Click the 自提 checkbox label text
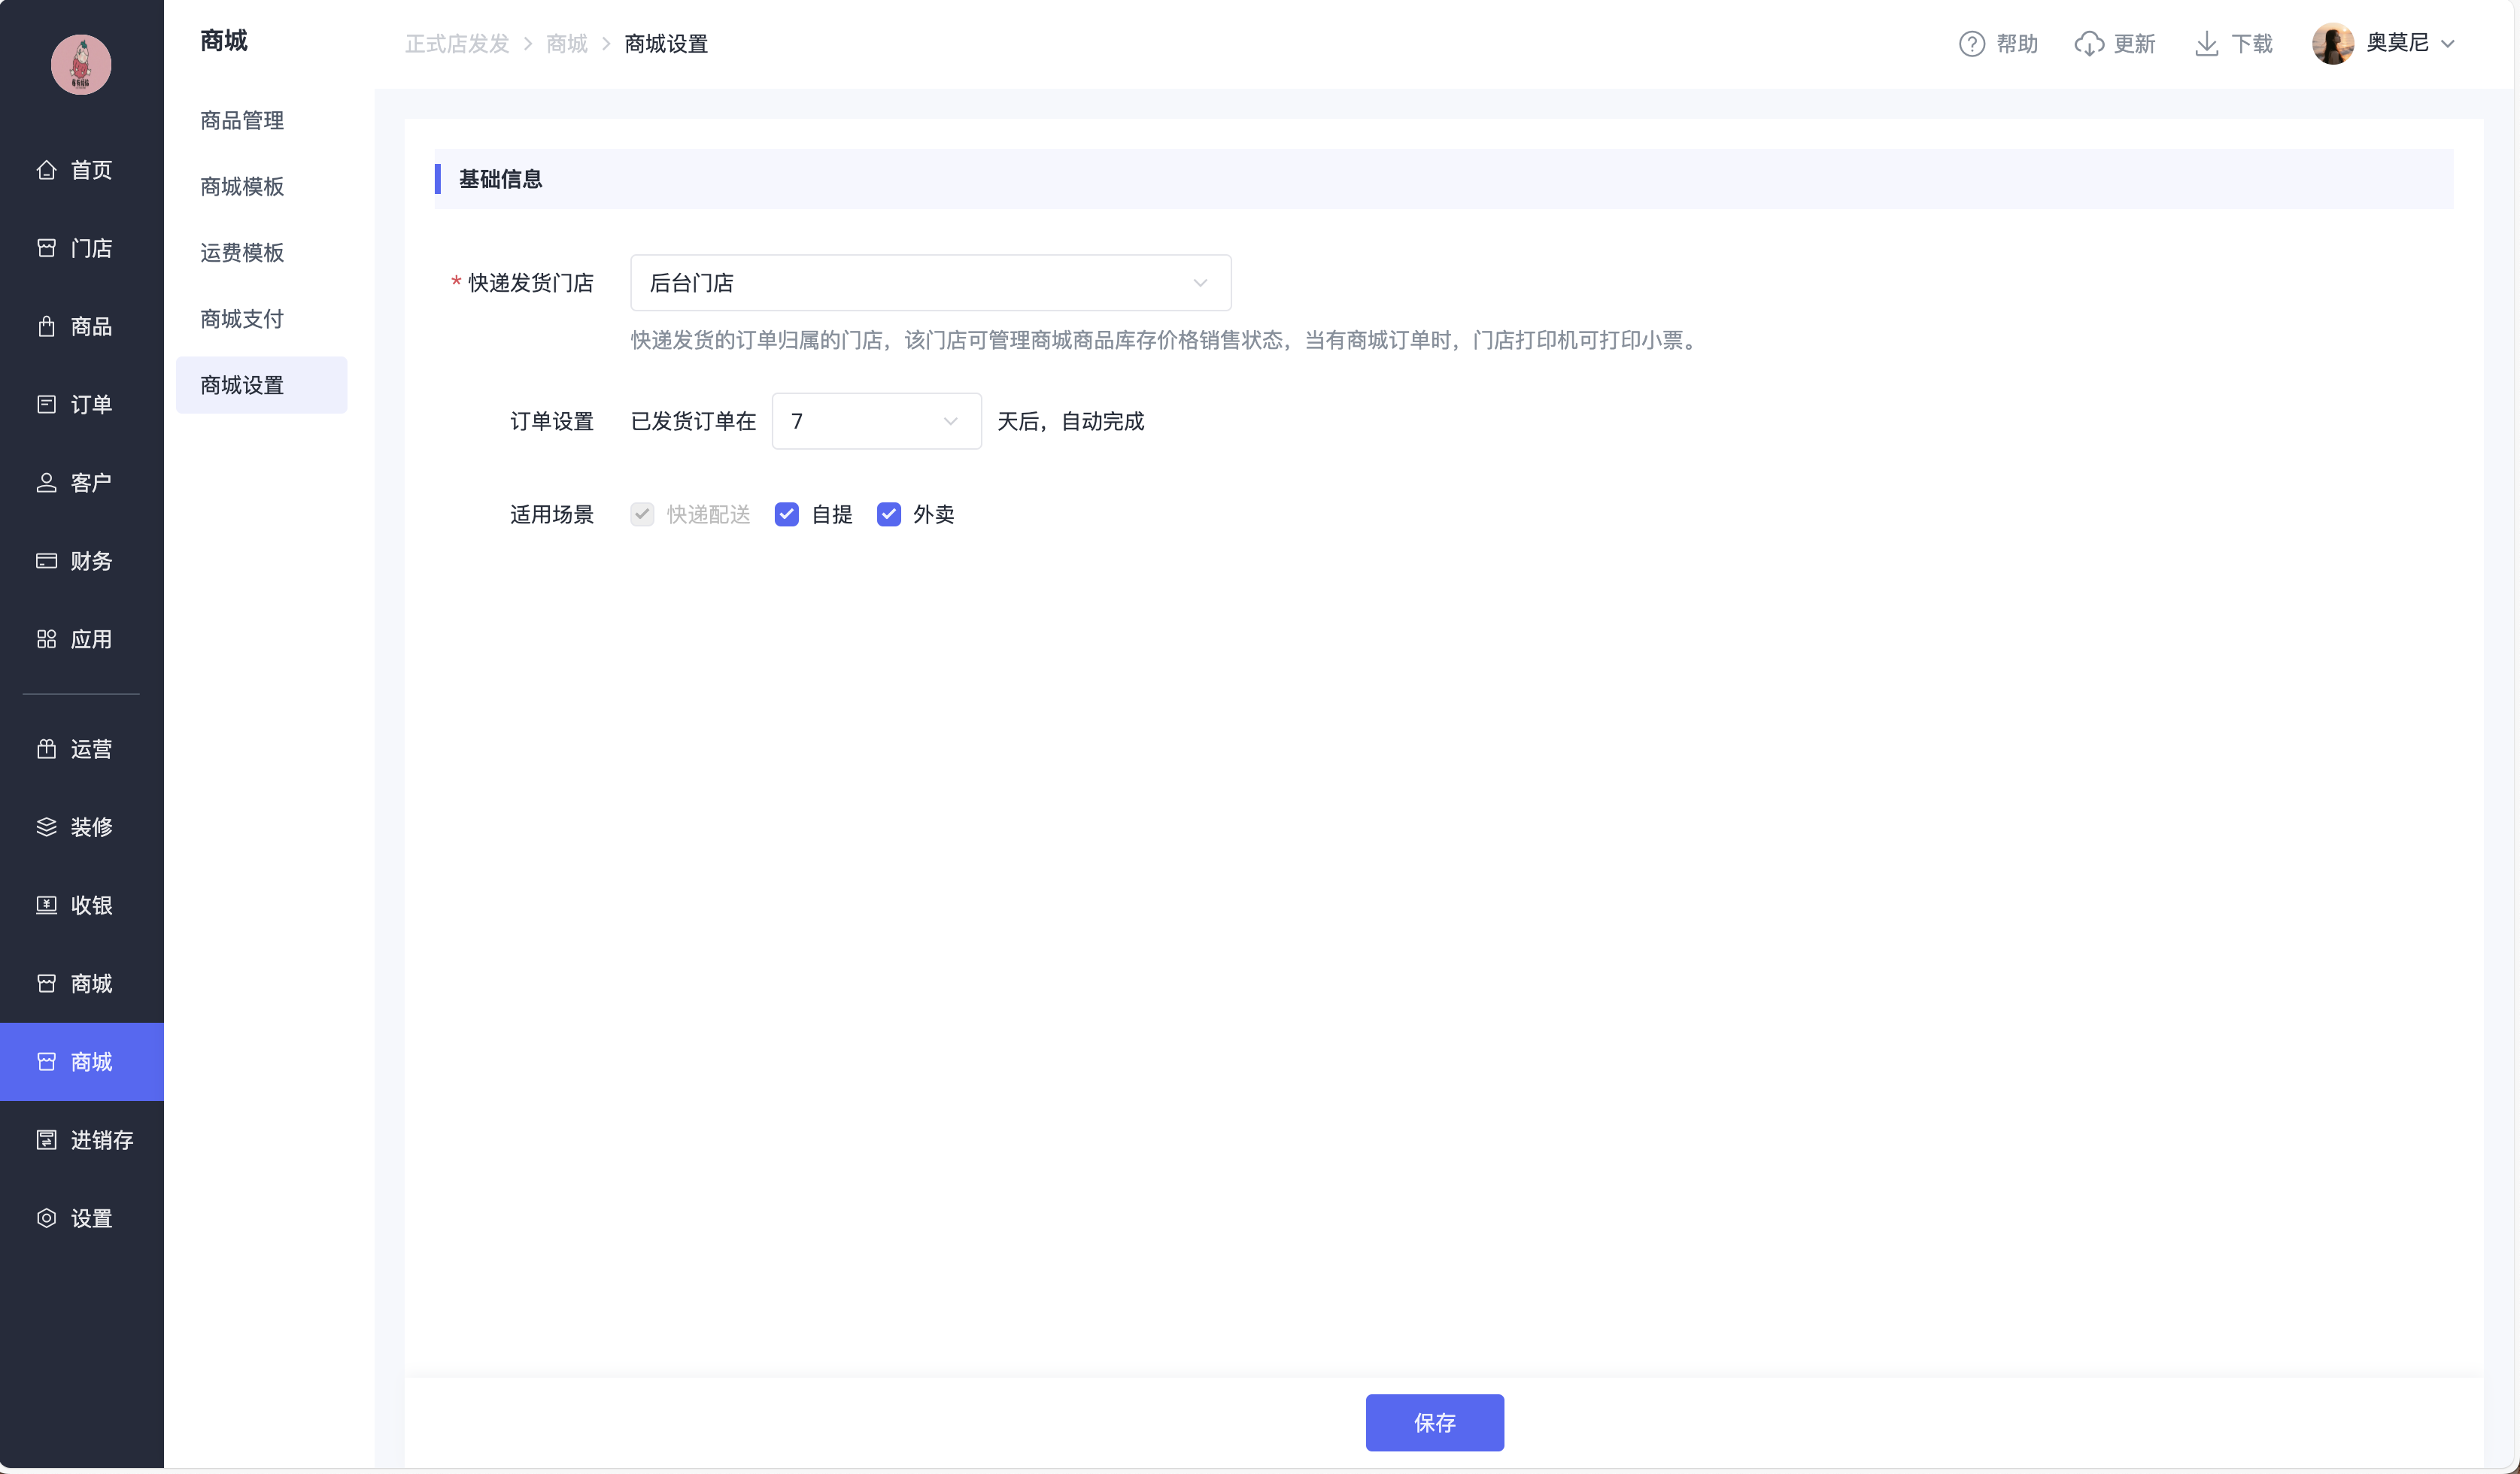This screenshot has width=2520, height=1474. [x=832, y=514]
